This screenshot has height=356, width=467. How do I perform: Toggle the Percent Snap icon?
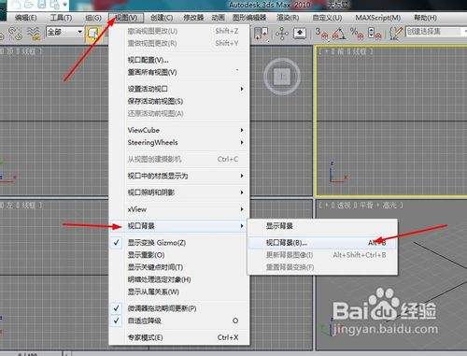pos(357,33)
